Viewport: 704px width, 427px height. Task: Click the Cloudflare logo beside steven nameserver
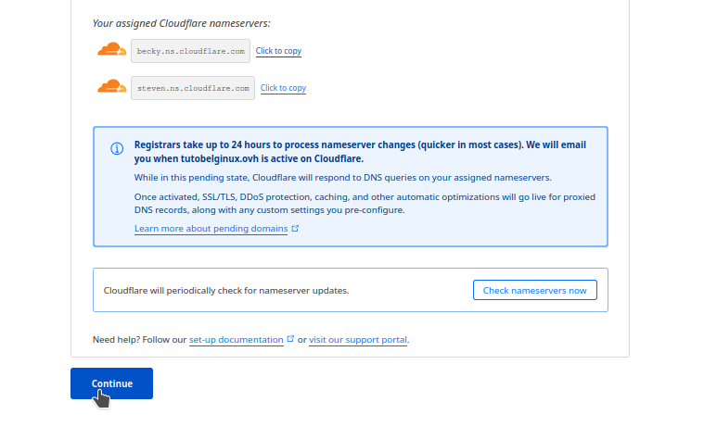click(112, 86)
